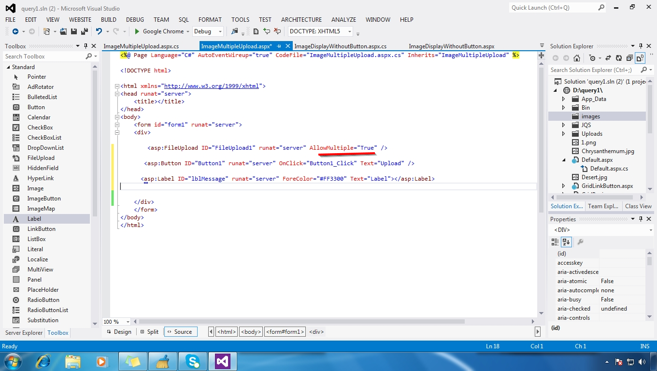This screenshot has height=371, width=657.
Task: Click the Home icon in Solution Explorer
Action: pyautogui.click(x=577, y=57)
